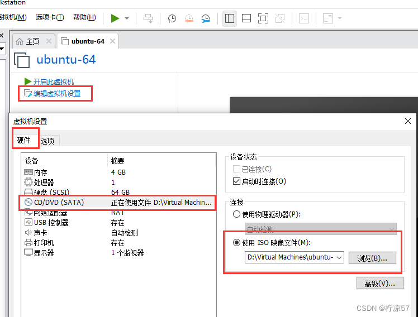Click the 4 GB memory summary value
This screenshot has height=317, width=418.
point(118,172)
